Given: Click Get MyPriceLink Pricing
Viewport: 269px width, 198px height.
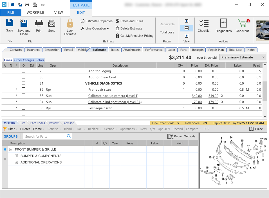Looking at the screenshot, I should (x=134, y=36).
